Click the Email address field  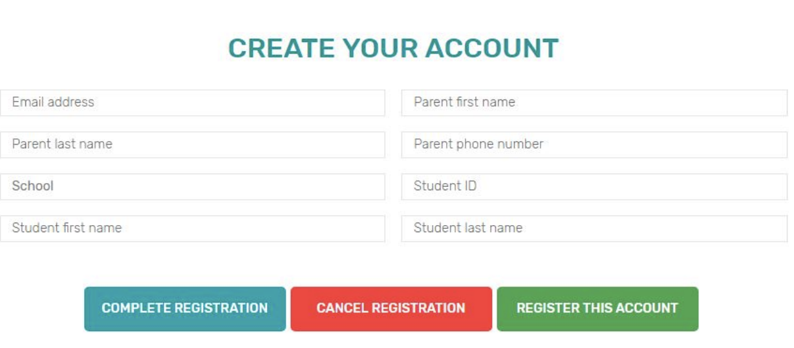point(192,102)
